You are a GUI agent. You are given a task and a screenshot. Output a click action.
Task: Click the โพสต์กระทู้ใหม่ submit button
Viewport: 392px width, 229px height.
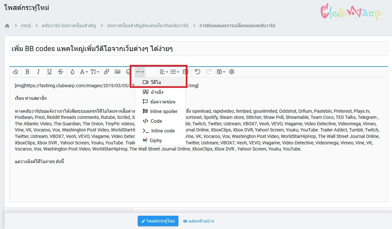tap(158, 221)
